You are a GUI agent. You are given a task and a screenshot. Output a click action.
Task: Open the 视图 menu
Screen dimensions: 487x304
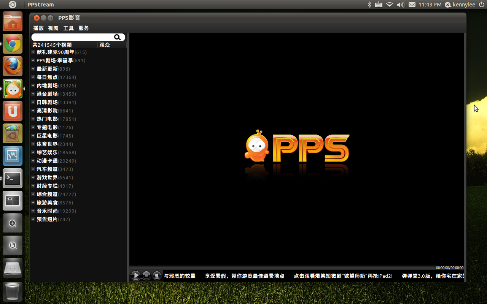pos(53,28)
